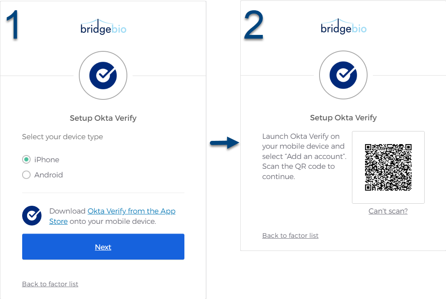Click Next to proceed with setup
This screenshot has height=299, width=446.
click(x=103, y=247)
